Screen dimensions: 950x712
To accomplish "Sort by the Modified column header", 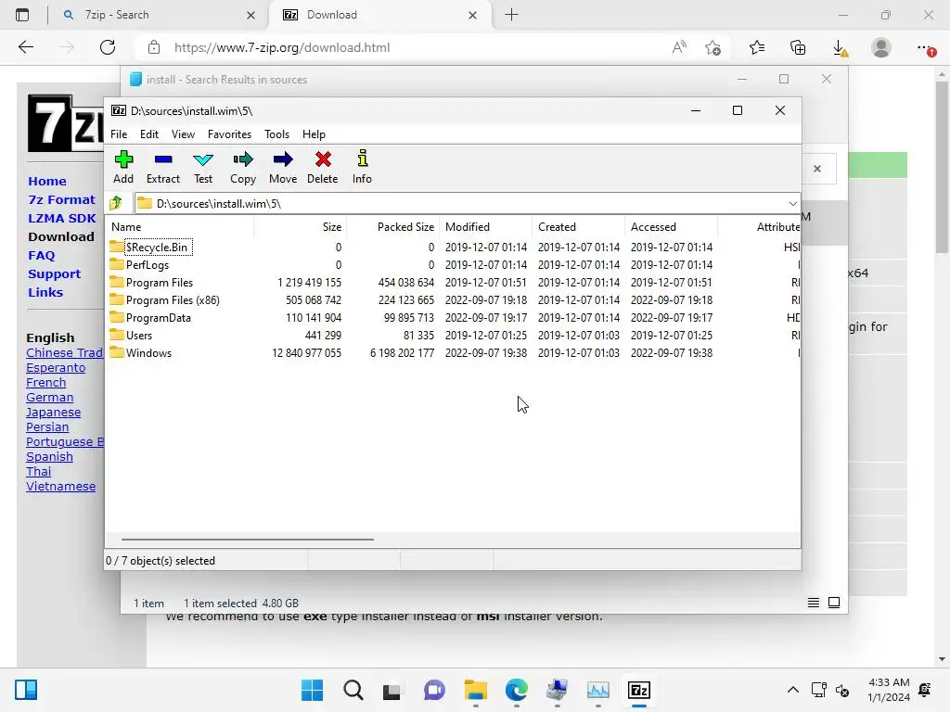I will pyautogui.click(x=486, y=226).
